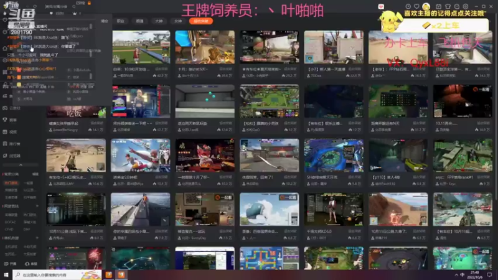Click the refresh icon in the top bar
The height and width of the screenshot is (280, 498).
35,6
